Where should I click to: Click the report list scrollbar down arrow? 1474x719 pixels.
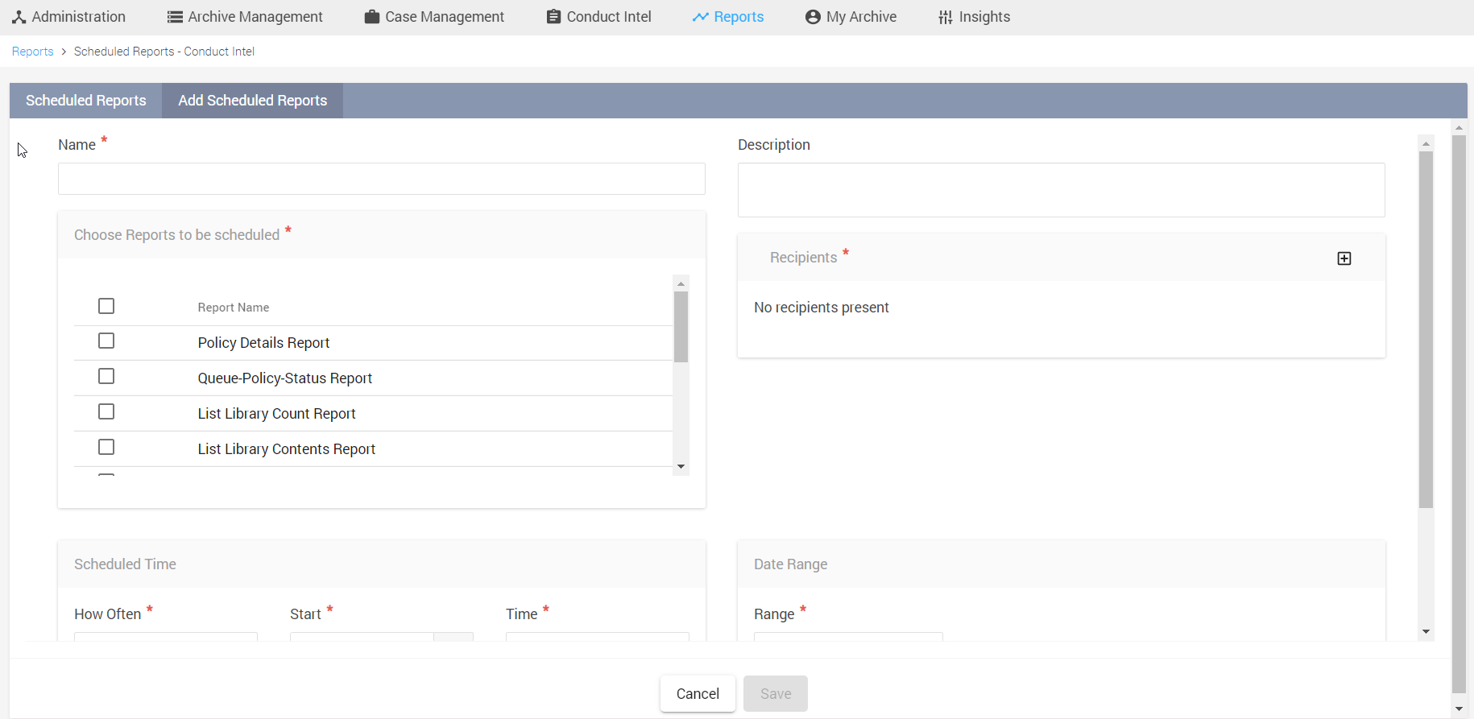(x=681, y=467)
